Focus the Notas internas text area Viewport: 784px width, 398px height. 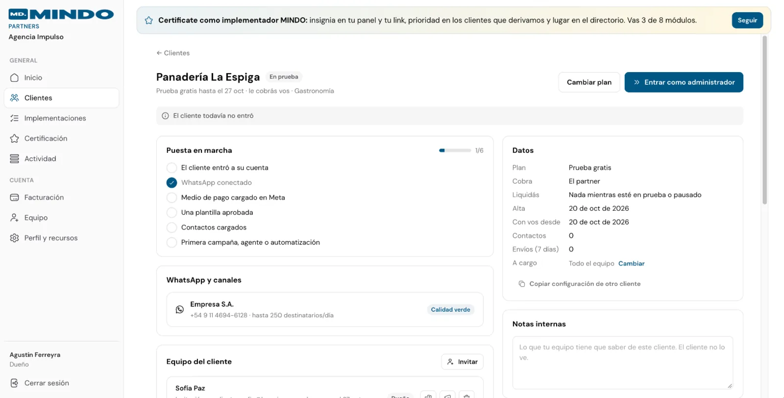623,363
